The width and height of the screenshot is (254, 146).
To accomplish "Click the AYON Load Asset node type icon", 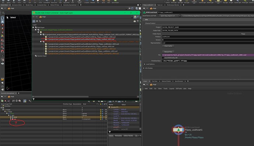I will [144, 12].
